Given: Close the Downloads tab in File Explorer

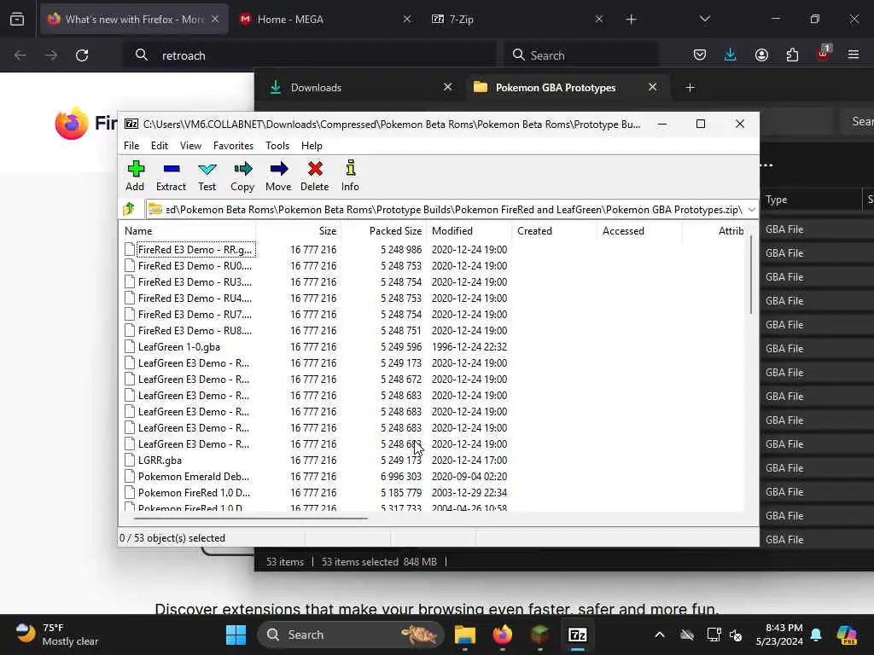Looking at the screenshot, I should point(447,87).
